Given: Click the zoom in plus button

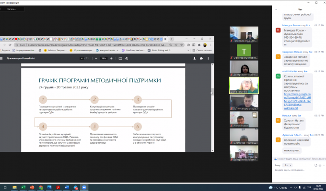Looking at the screenshot, I should click(112, 58).
